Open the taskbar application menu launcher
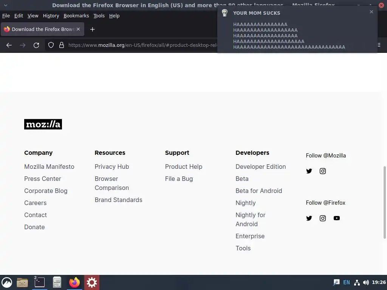This screenshot has width=387, height=290. pos(7,282)
